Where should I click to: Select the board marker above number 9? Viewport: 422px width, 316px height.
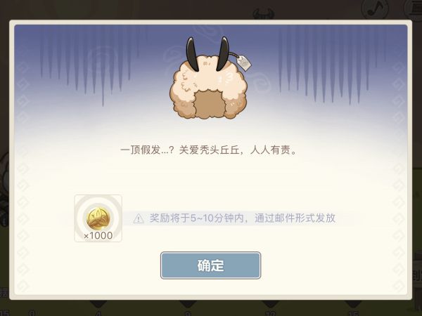[x=188, y=304]
